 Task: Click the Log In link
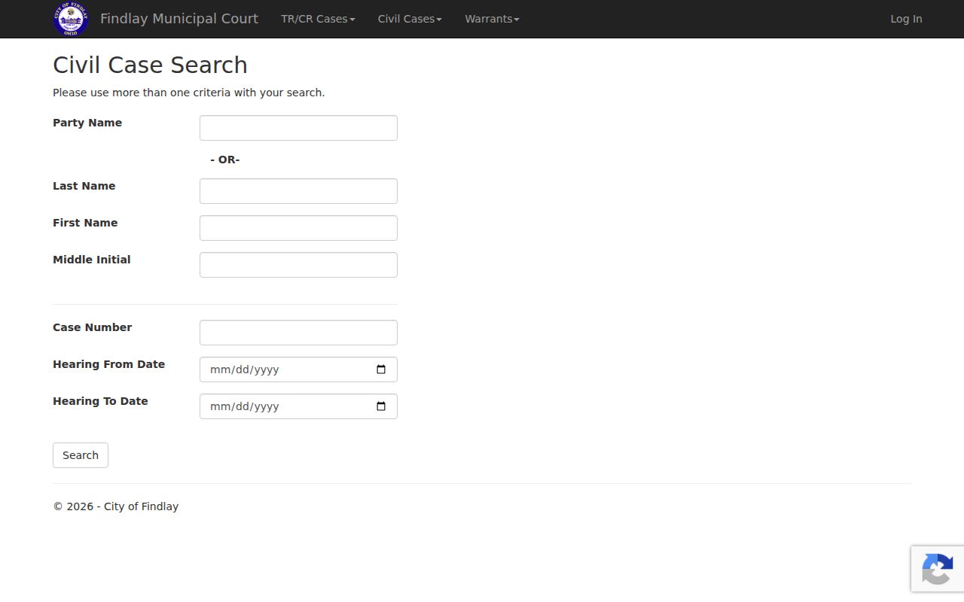[906, 19]
